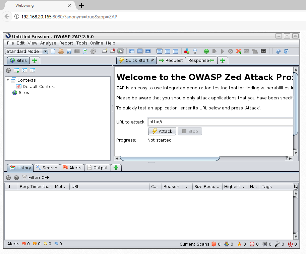
Task: Open ZAP User Guide help icon
Action: click(278, 51)
